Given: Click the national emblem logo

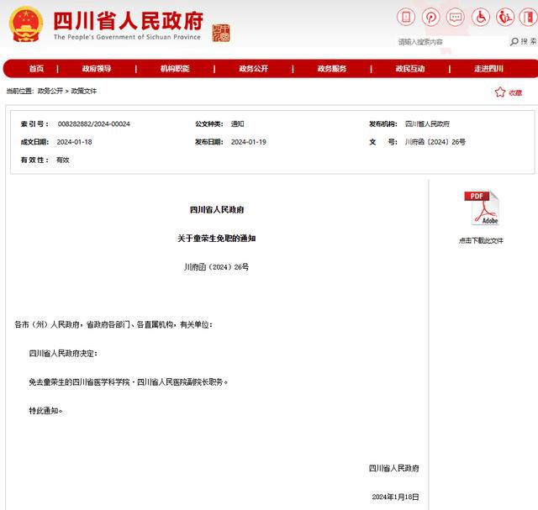Looking at the screenshot, I should click(26, 25).
